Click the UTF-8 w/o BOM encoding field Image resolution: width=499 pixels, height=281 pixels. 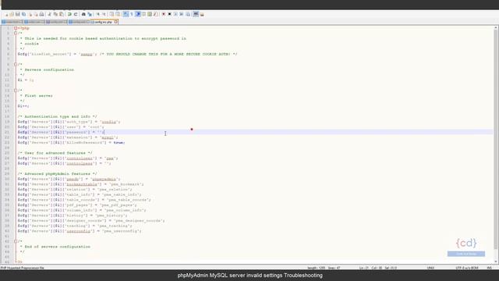click(467, 268)
